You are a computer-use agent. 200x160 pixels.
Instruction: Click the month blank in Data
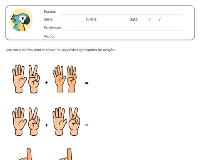pos(154,22)
